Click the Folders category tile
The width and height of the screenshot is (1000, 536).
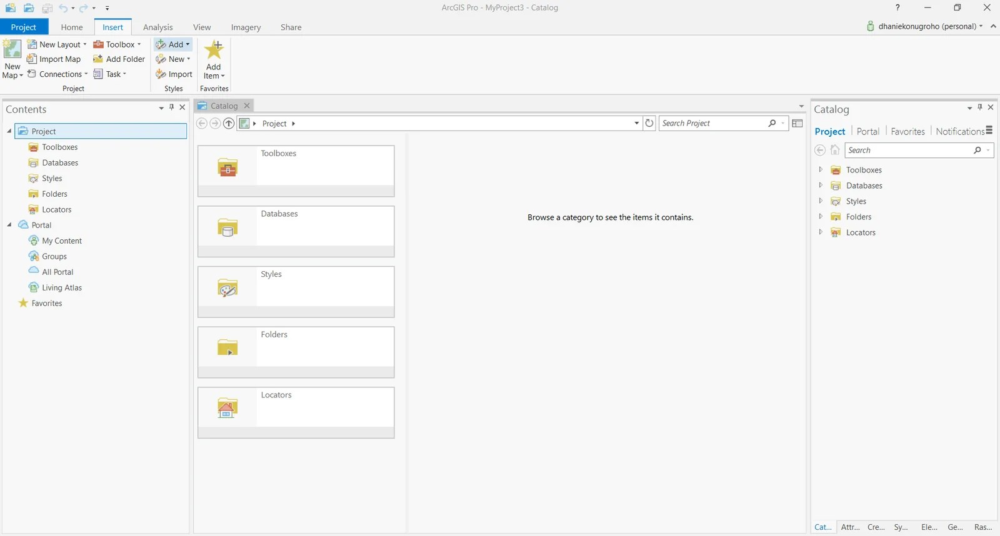pos(296,352)
